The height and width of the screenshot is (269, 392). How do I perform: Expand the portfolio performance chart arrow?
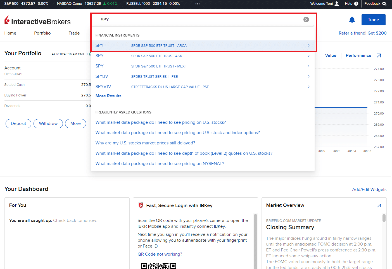[379, 55]
